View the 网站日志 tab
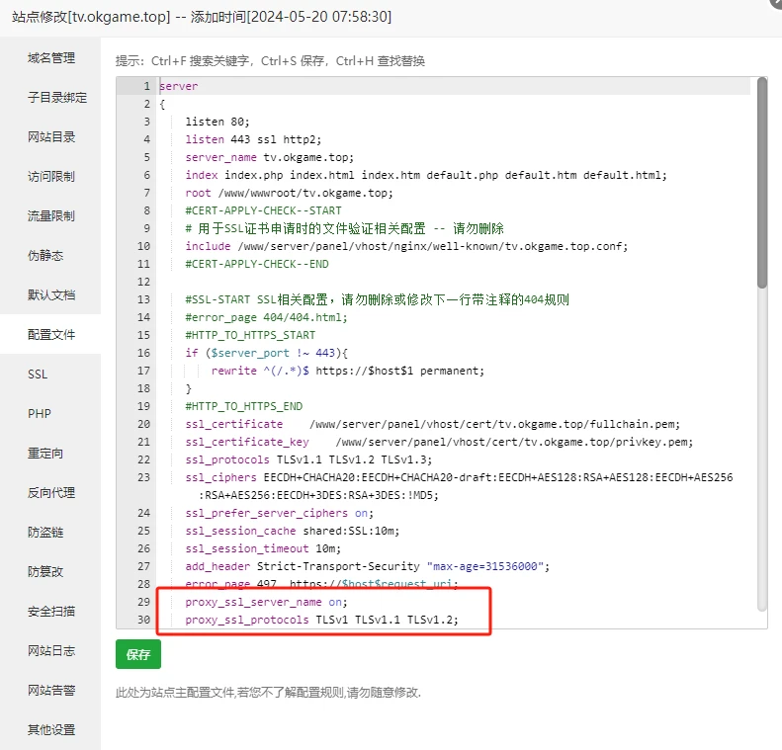The width and height of the screenshot is (782, 750). (50, 651)
